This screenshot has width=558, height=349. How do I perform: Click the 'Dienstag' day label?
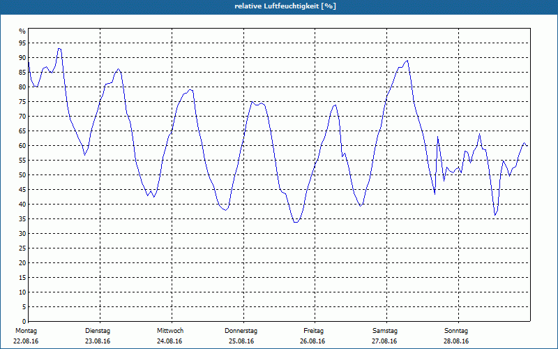[98, 331]
